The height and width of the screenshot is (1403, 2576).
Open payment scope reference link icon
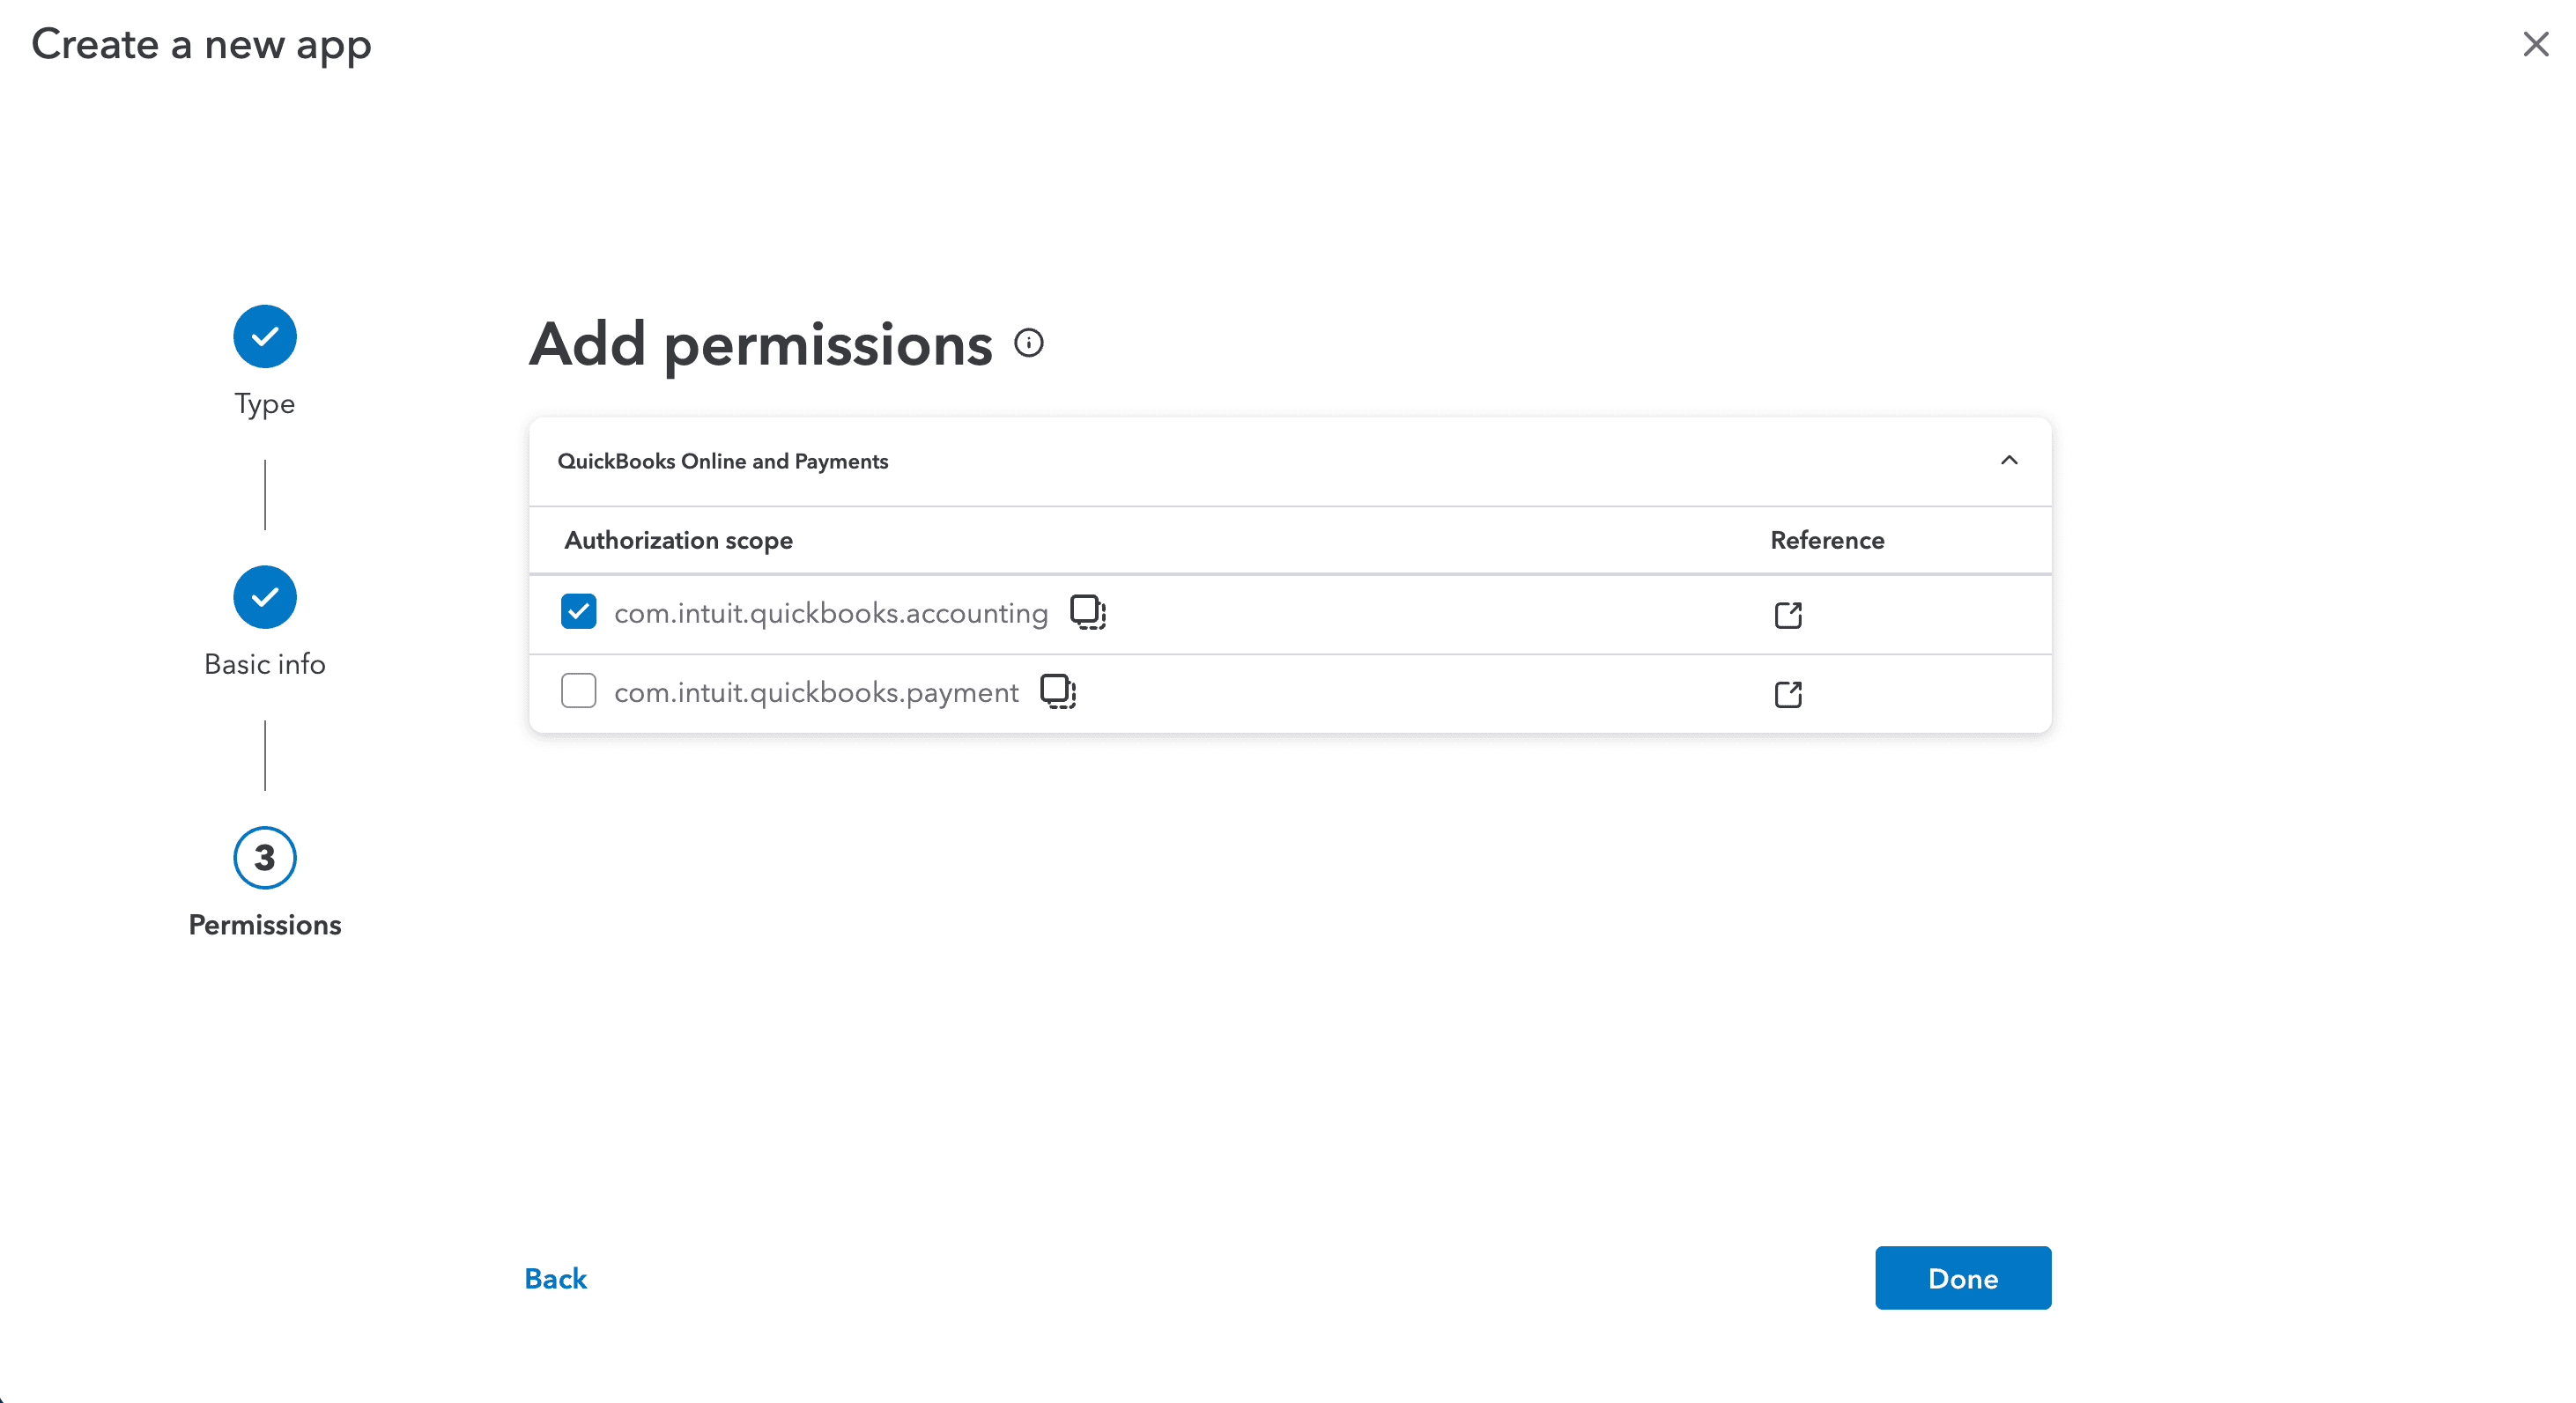[x=1787, y=694]
